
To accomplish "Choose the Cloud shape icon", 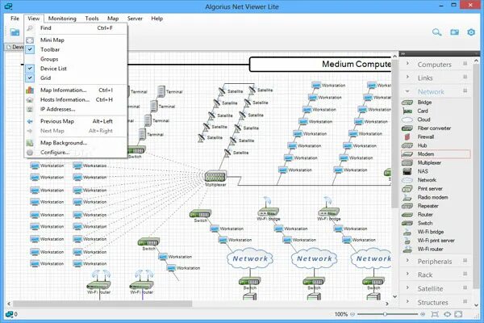I will [407, 120].
